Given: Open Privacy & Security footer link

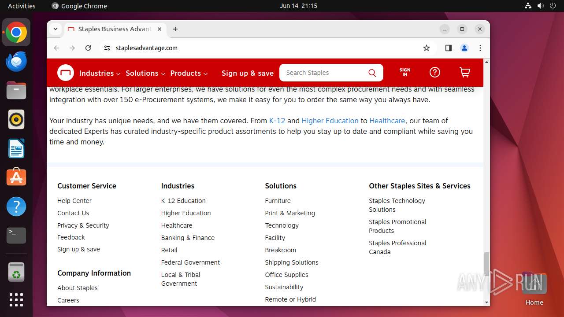Looking at the screenshot, I should coord(83,225).
